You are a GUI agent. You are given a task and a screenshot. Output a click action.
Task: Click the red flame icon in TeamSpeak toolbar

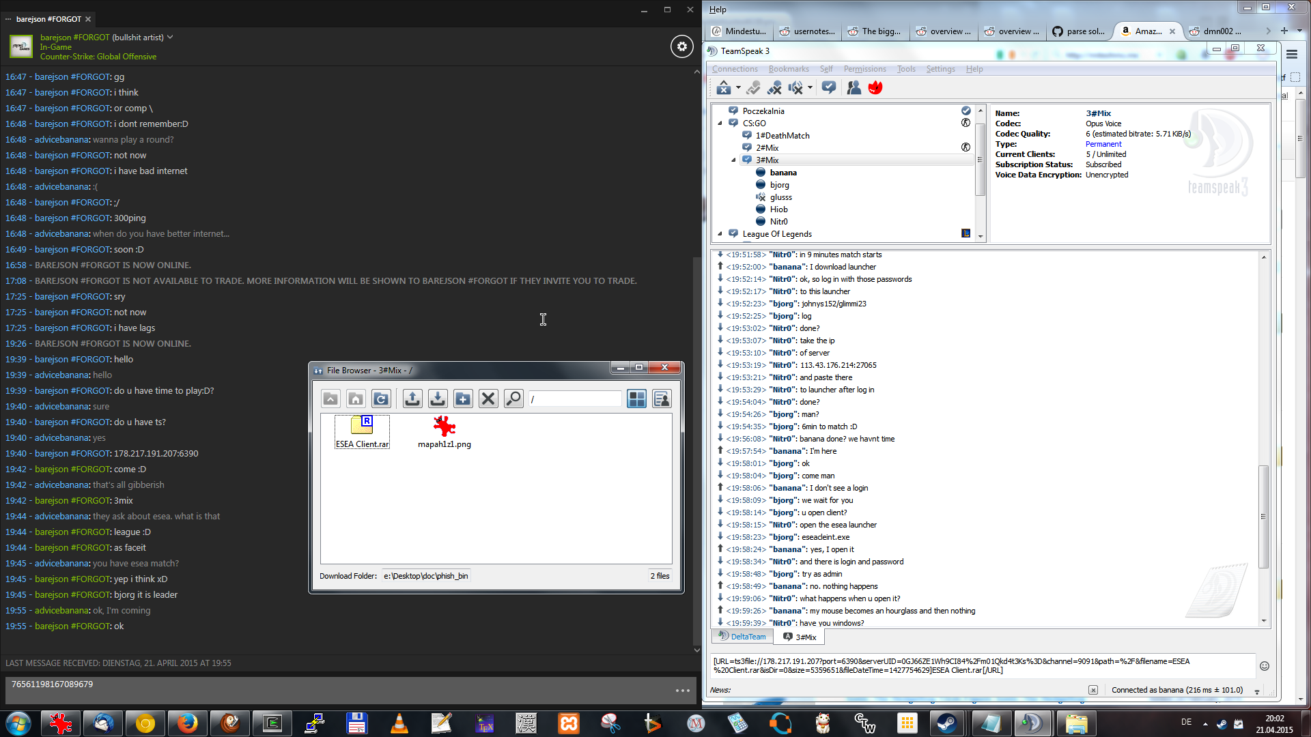point(875,87)
